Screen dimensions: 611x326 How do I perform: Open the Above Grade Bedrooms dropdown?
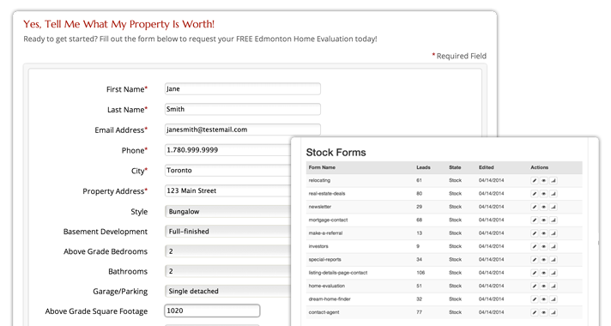[x=228, y=251]
